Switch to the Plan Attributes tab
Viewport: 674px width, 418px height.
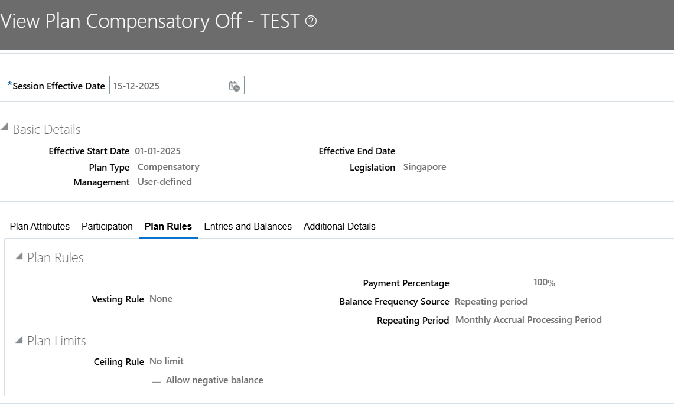click(40, 226)
